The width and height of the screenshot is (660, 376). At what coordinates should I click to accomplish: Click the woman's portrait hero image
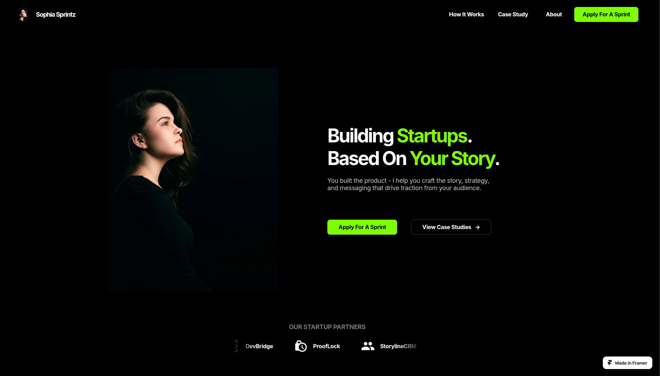[x=193, y=180]
